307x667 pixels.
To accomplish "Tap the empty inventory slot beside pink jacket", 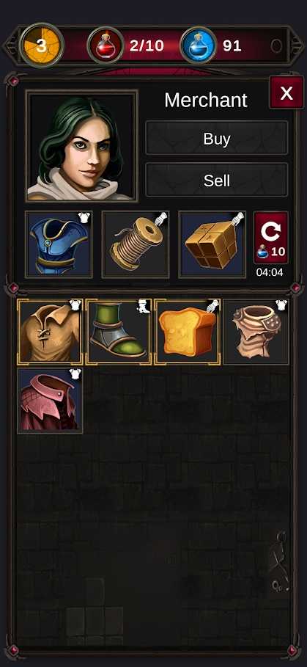I will click(x=119, y=401).
